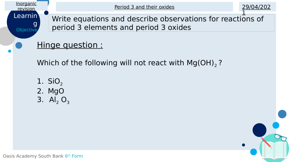The width and height of the screenshot is (289, 162).
Task: Click the blue circle left of Hinge question
Action: click(x=19, y=45)
